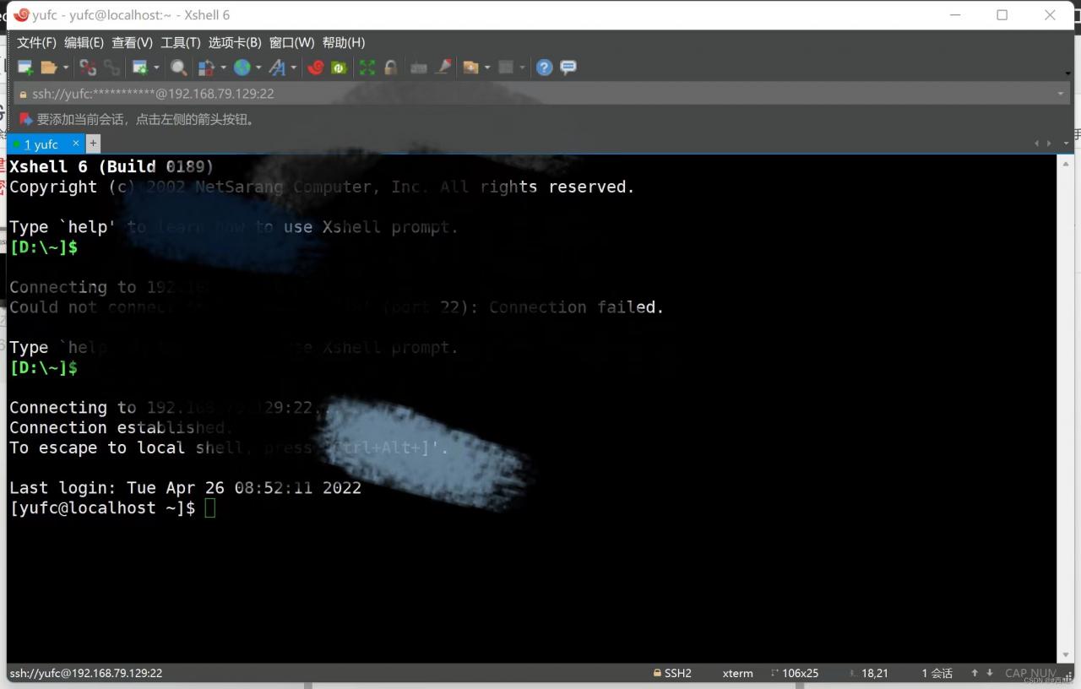Screen dimensions: 1081x689
Task: Click the Font 'A' icon
Action: click(x=277, y=68)
